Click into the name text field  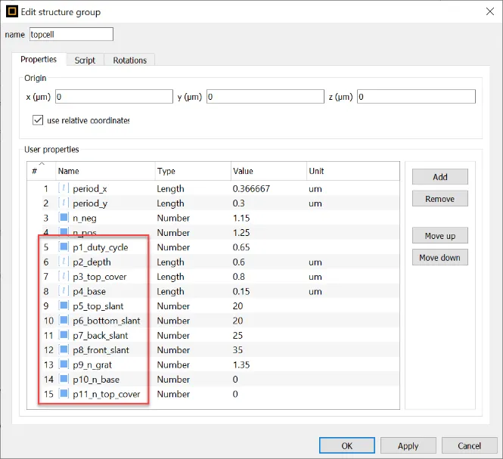pyautogui.click(x=70, y=34)
